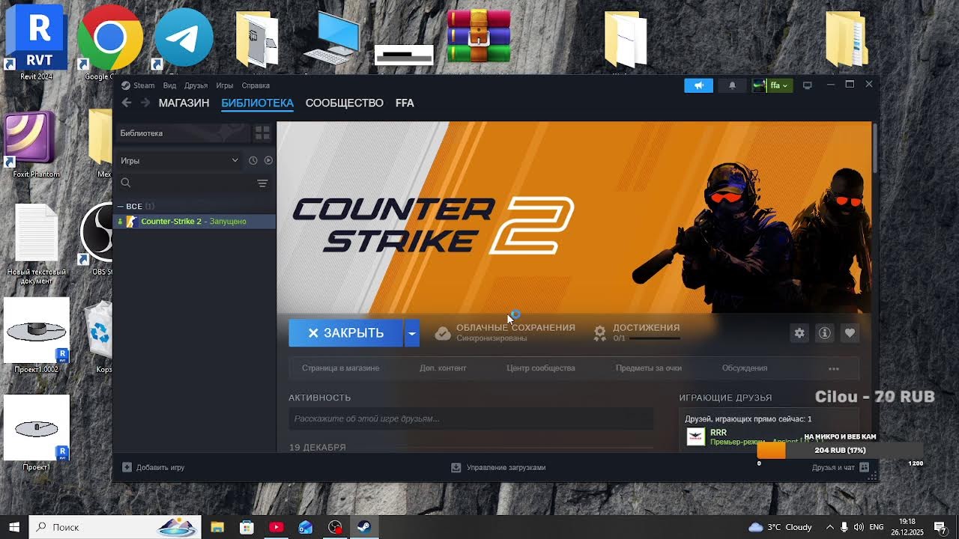Toggle ready-to-play filter icon
The image size is (959, 539).
(268, 160)
